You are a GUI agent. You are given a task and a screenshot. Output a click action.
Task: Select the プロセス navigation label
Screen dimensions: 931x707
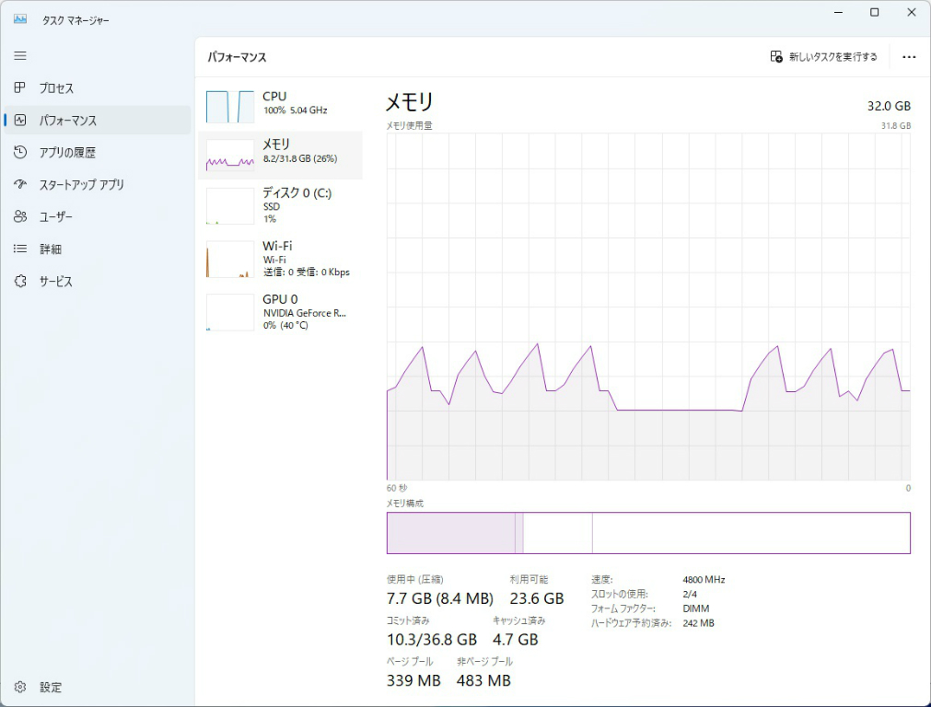(56, 88)
